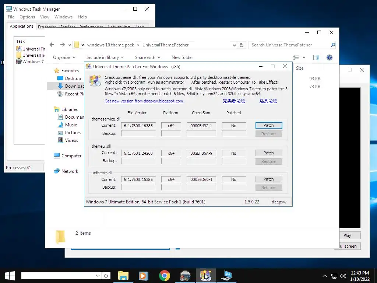The width and height of the screenshot is (377, 283).
Task: Open the Share with dropdown
Action: (148, 57)
